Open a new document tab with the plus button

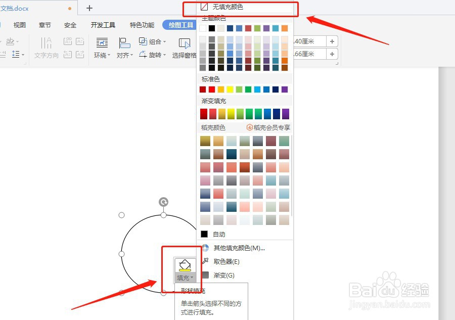coord(89,8)
